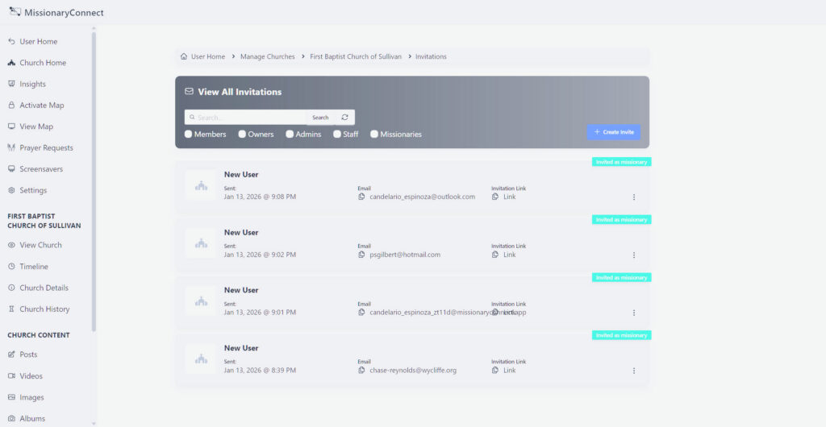Open Prayer Requests in sidebar
The width and height of the screenshot is (826, 427).
(46, 148)
